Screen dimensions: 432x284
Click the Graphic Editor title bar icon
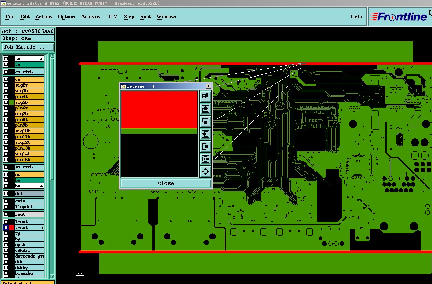4,3
